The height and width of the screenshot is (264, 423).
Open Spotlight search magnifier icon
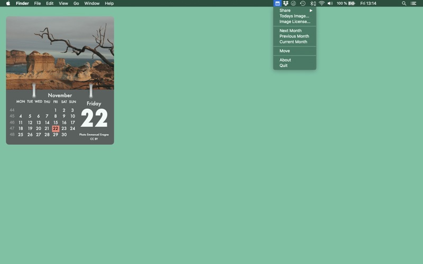pyautogui.click(x=404, y=3)
